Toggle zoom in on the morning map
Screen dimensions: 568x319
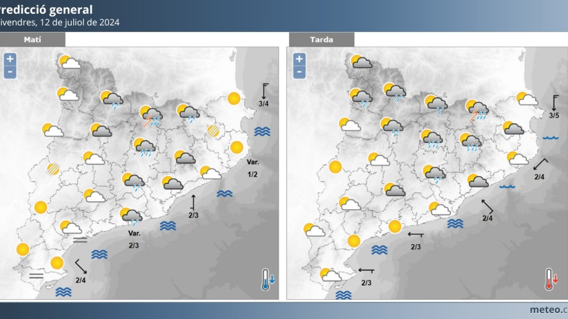pyautogui.click(x=9, y=59)
